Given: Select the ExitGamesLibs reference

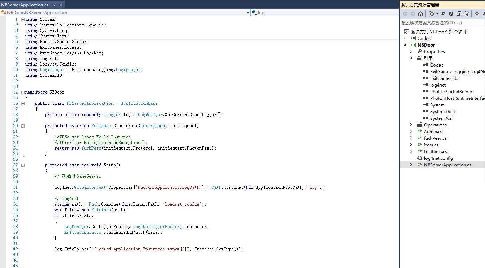Looking at the screenshot, I should point(445,78).
